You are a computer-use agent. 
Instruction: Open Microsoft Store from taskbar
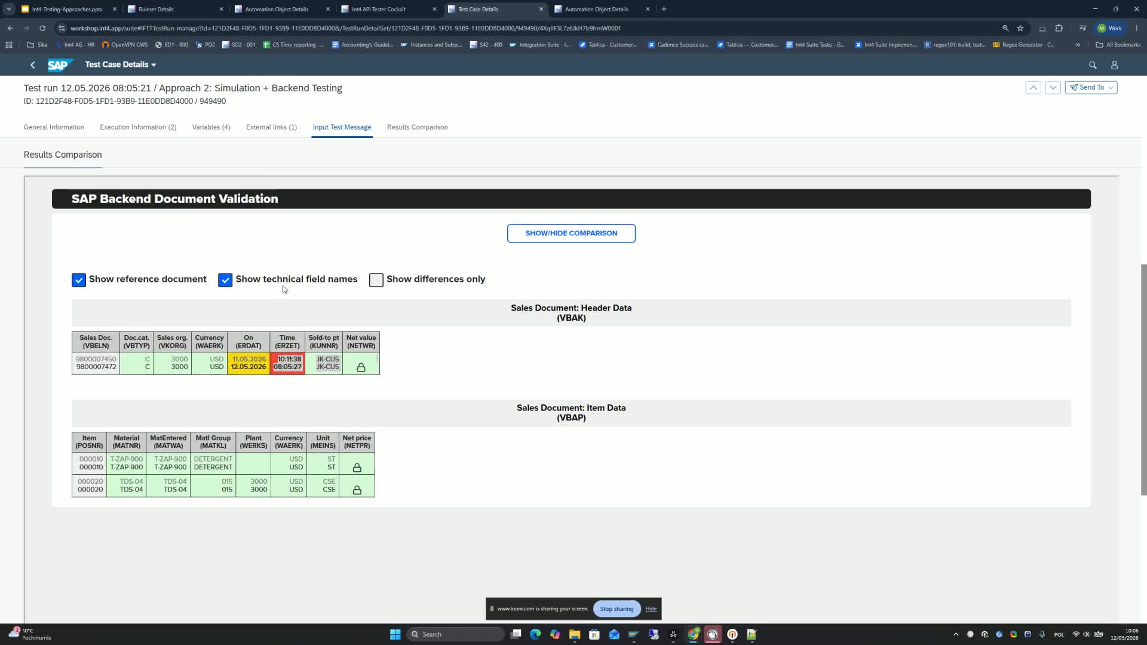pyautogui.click(x=594, y=634)
